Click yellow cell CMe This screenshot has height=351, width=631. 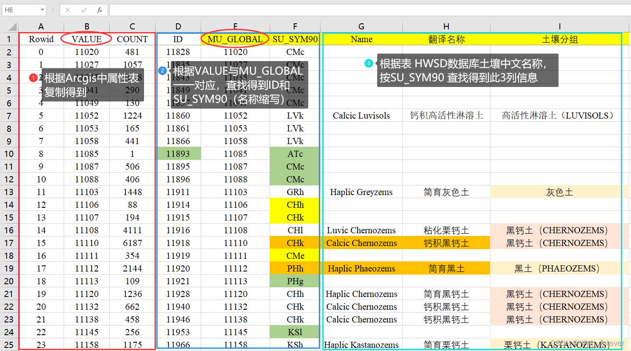pyautogui.click(x=295, y=256)
